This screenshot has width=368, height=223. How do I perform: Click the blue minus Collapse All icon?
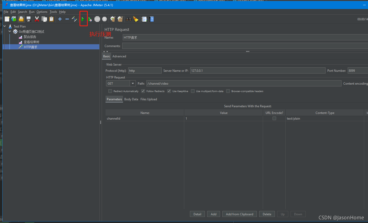coord(67,19)
